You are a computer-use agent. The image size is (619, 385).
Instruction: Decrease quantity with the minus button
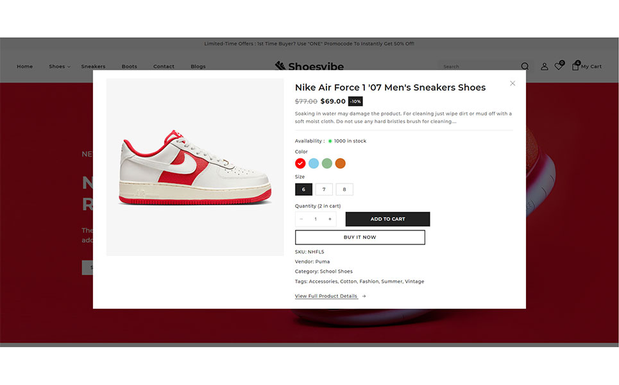click(x=301, y=219)
